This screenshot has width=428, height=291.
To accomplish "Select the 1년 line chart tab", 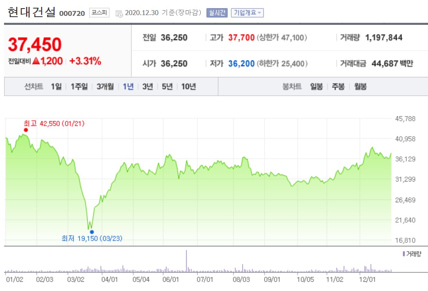I will [128, 87].
